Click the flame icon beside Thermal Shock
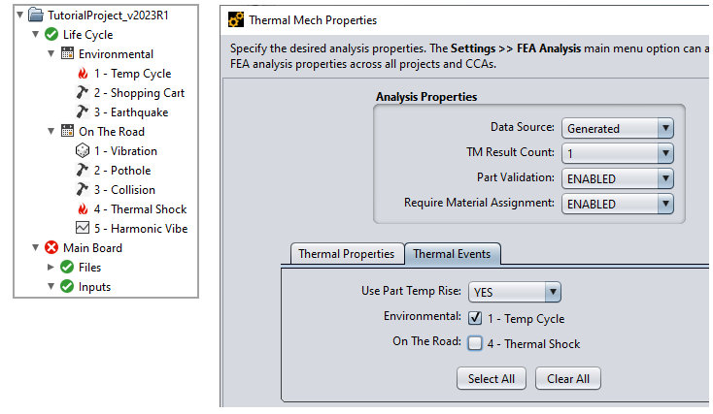Viewport: 713px width, 414px height. 83,209
